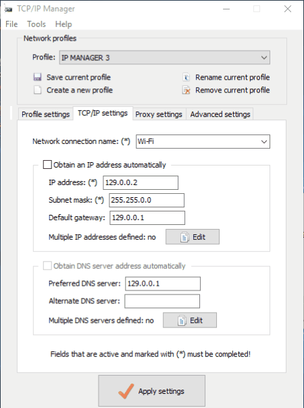Minimize the TCP/IP Manager window

tap(226, 9)
